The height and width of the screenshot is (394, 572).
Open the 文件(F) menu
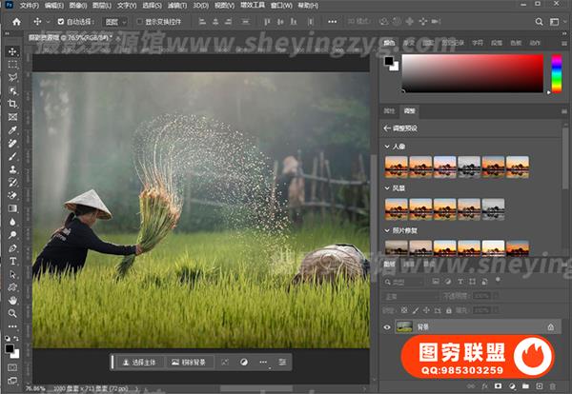pyautogui.click(x=29, y=6)
